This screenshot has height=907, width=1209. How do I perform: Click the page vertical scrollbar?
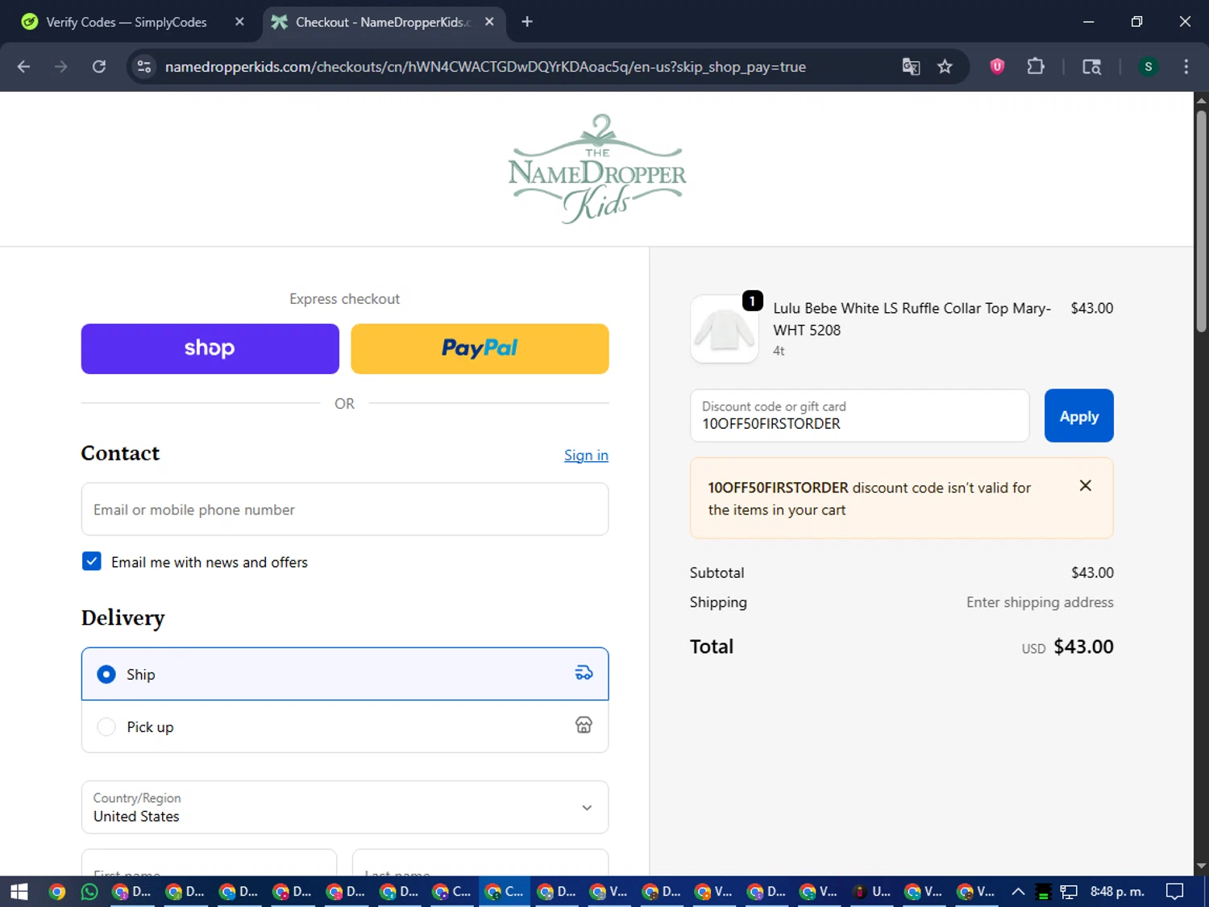[1201, 222]
